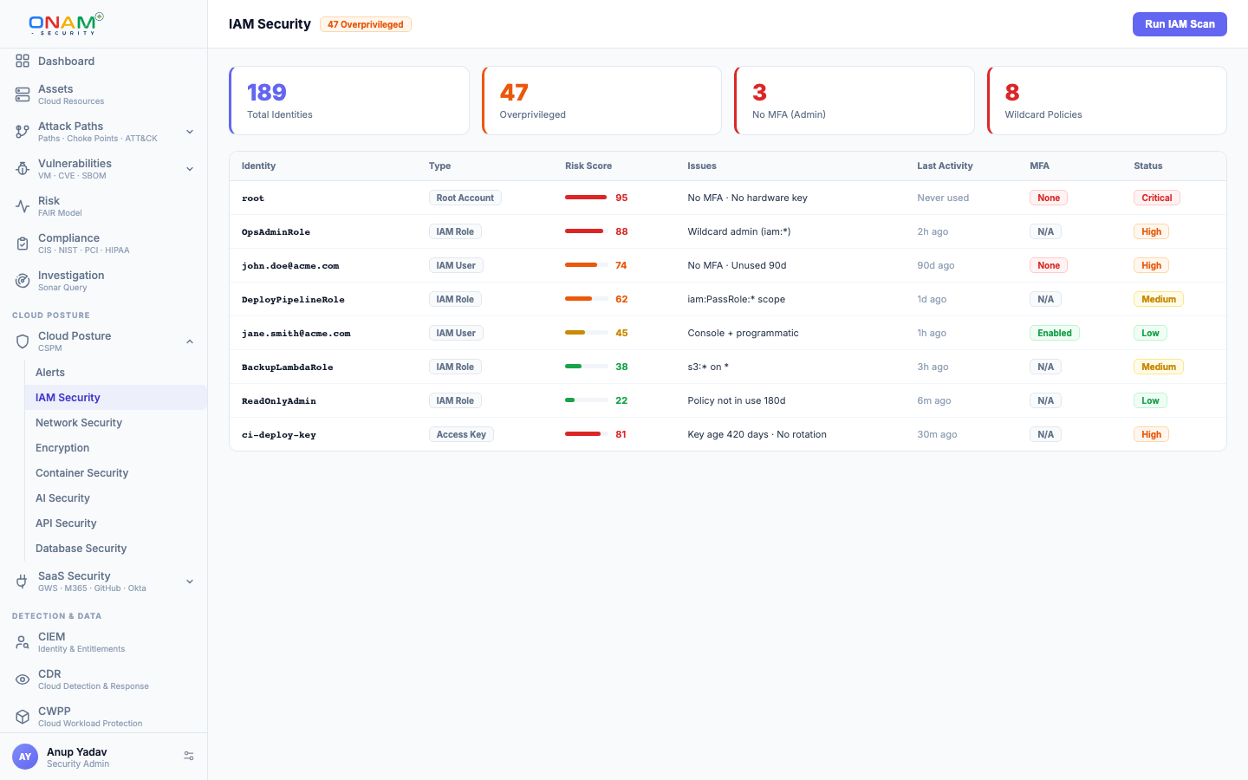Click the root risk score bar

coord(586,198)
